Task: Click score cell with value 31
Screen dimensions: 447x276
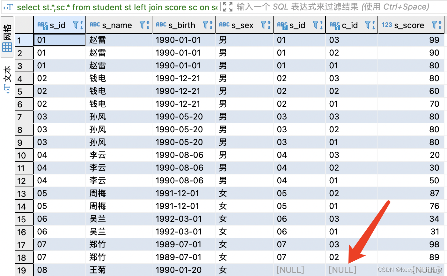Action: click(411, 232)
